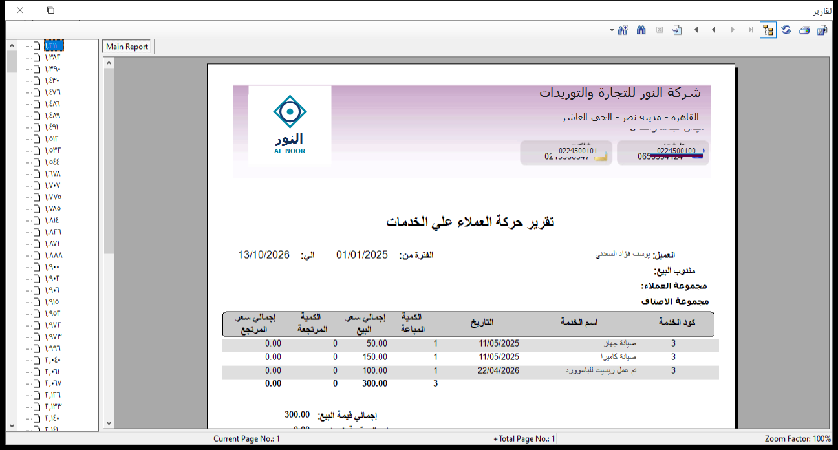838x450 pixels.
Task: Click the document icon beside ٢,٠٤٠
Action: click(37, 359)
